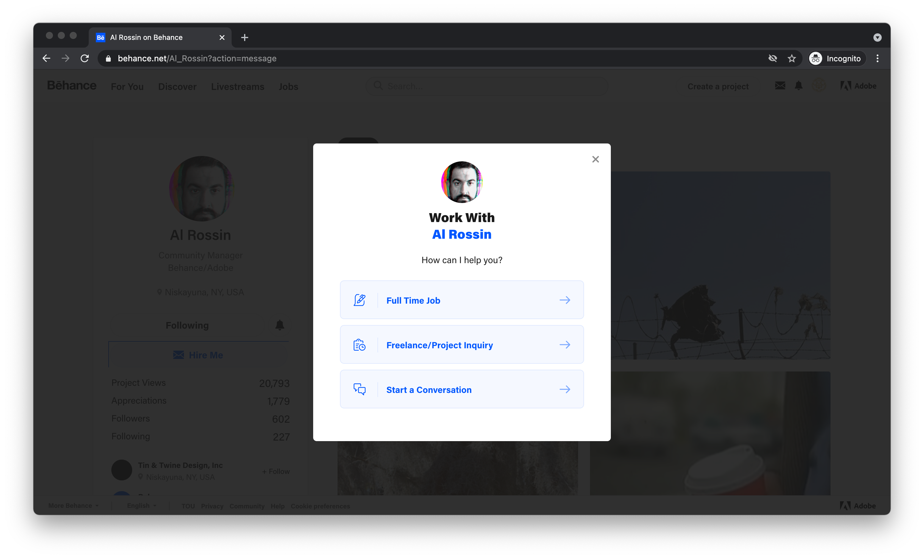Reload the Behance page
The image size is (924, 559).
[85, 58]
